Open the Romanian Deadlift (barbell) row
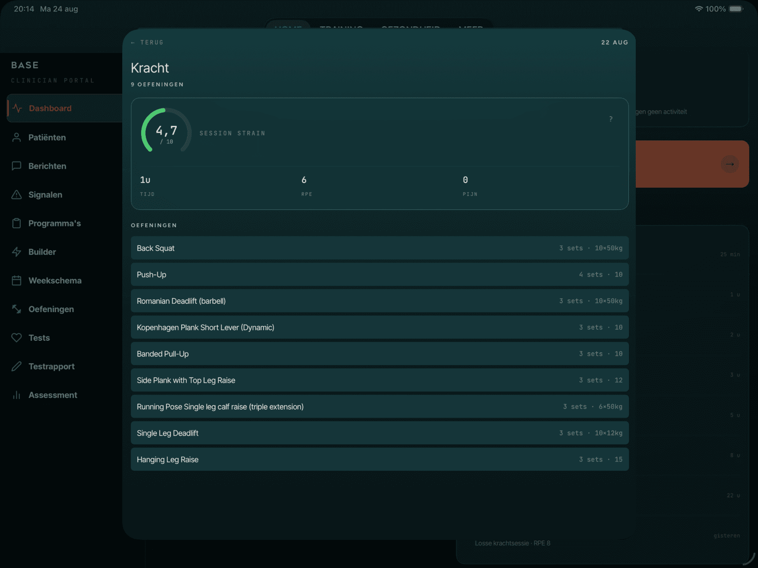Image resolution: width=758 pixels, height=568 pixels. pyautogui.click(x=380, y=301)
